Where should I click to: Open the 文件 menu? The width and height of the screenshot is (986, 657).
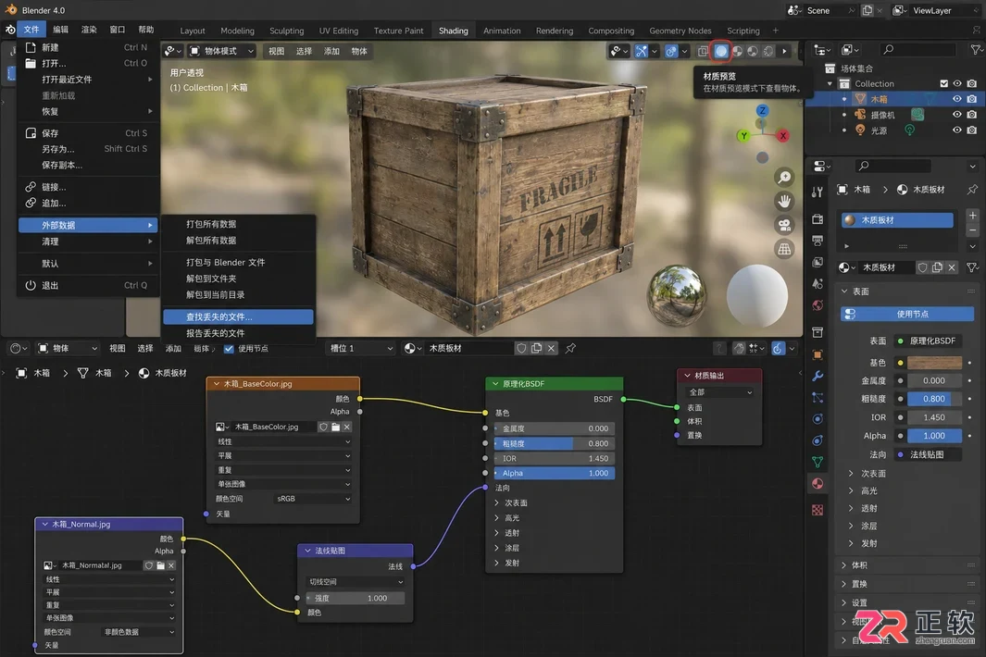[x=31, y=30]
